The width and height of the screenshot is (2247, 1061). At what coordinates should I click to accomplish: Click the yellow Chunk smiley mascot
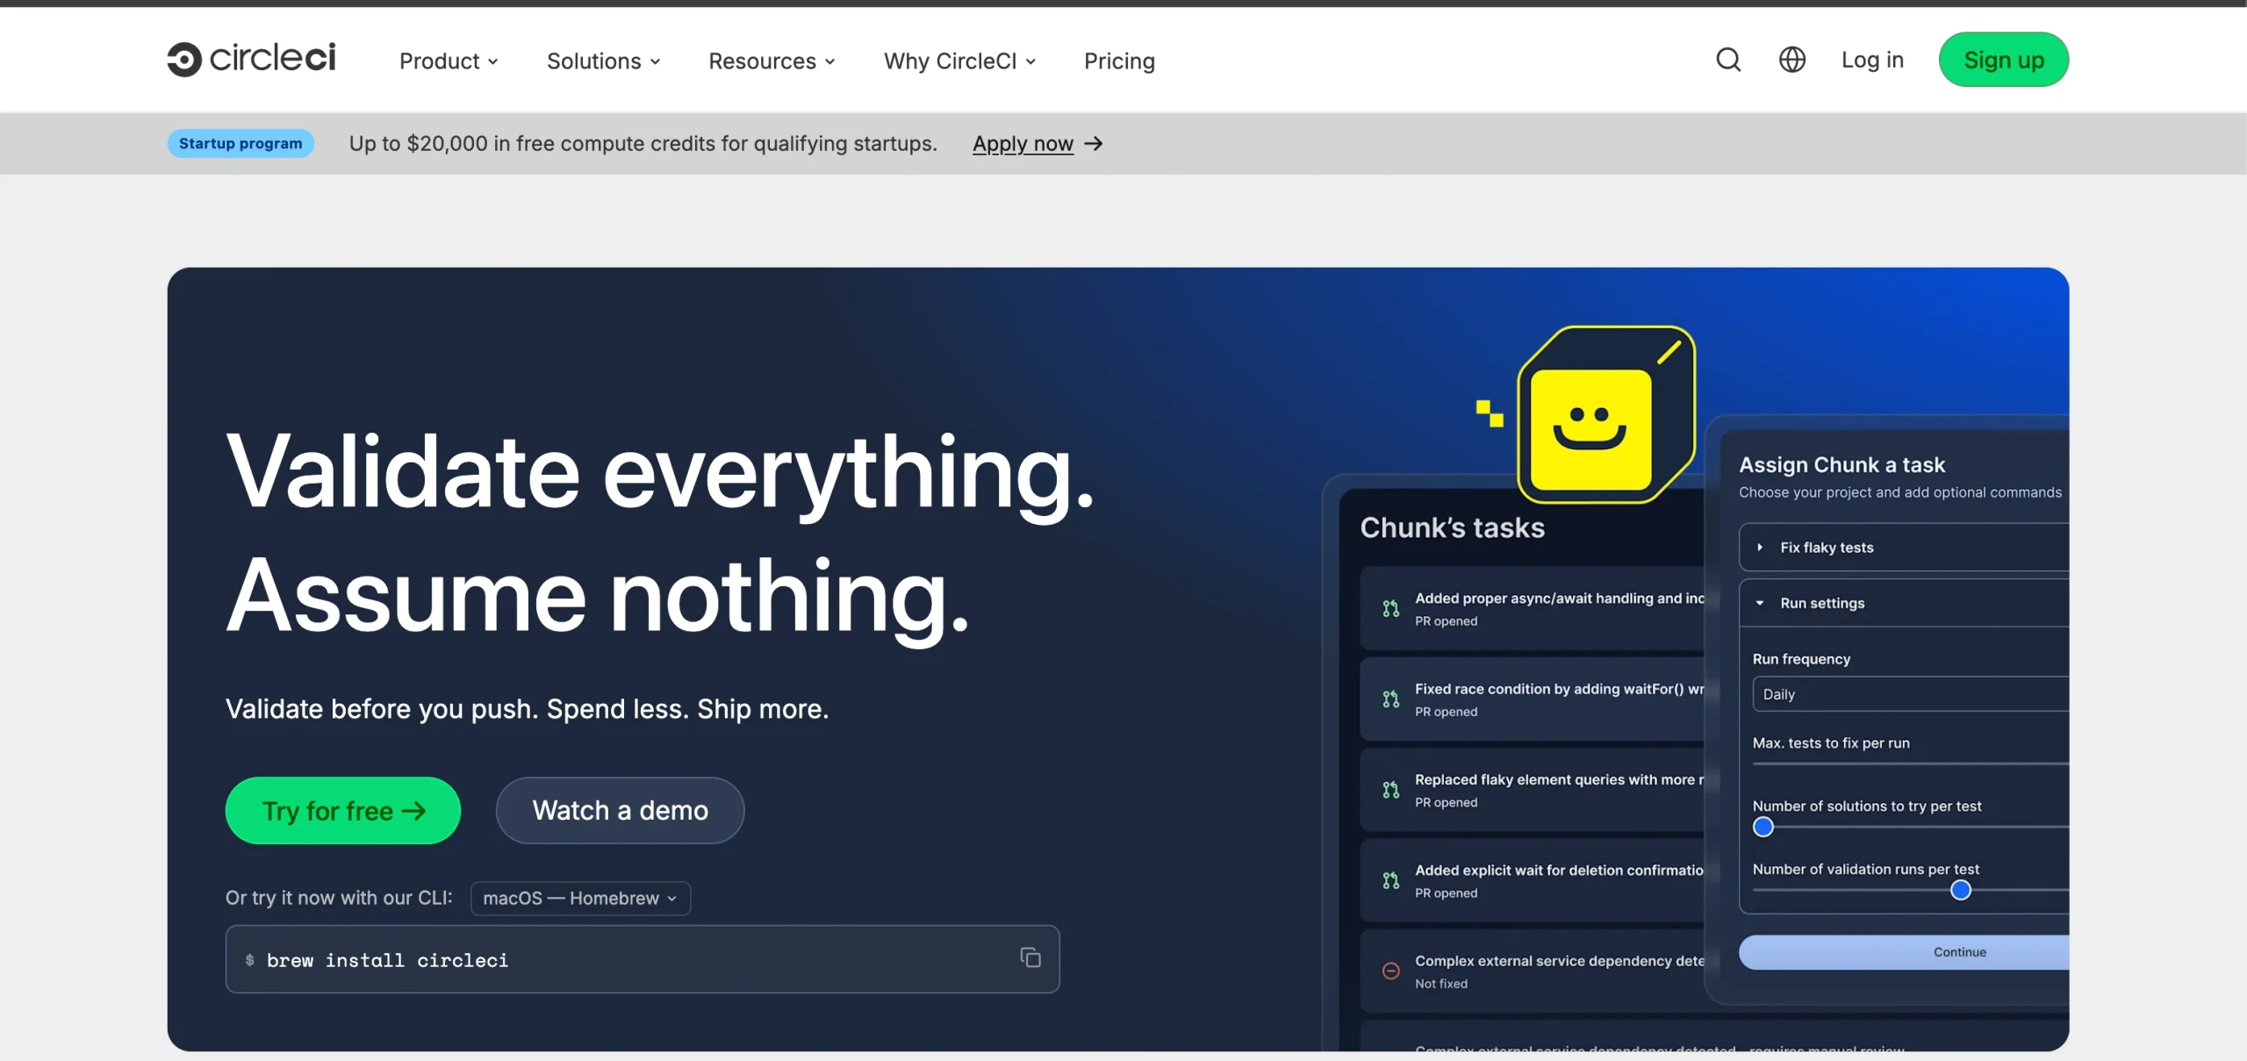point(1605,415)
